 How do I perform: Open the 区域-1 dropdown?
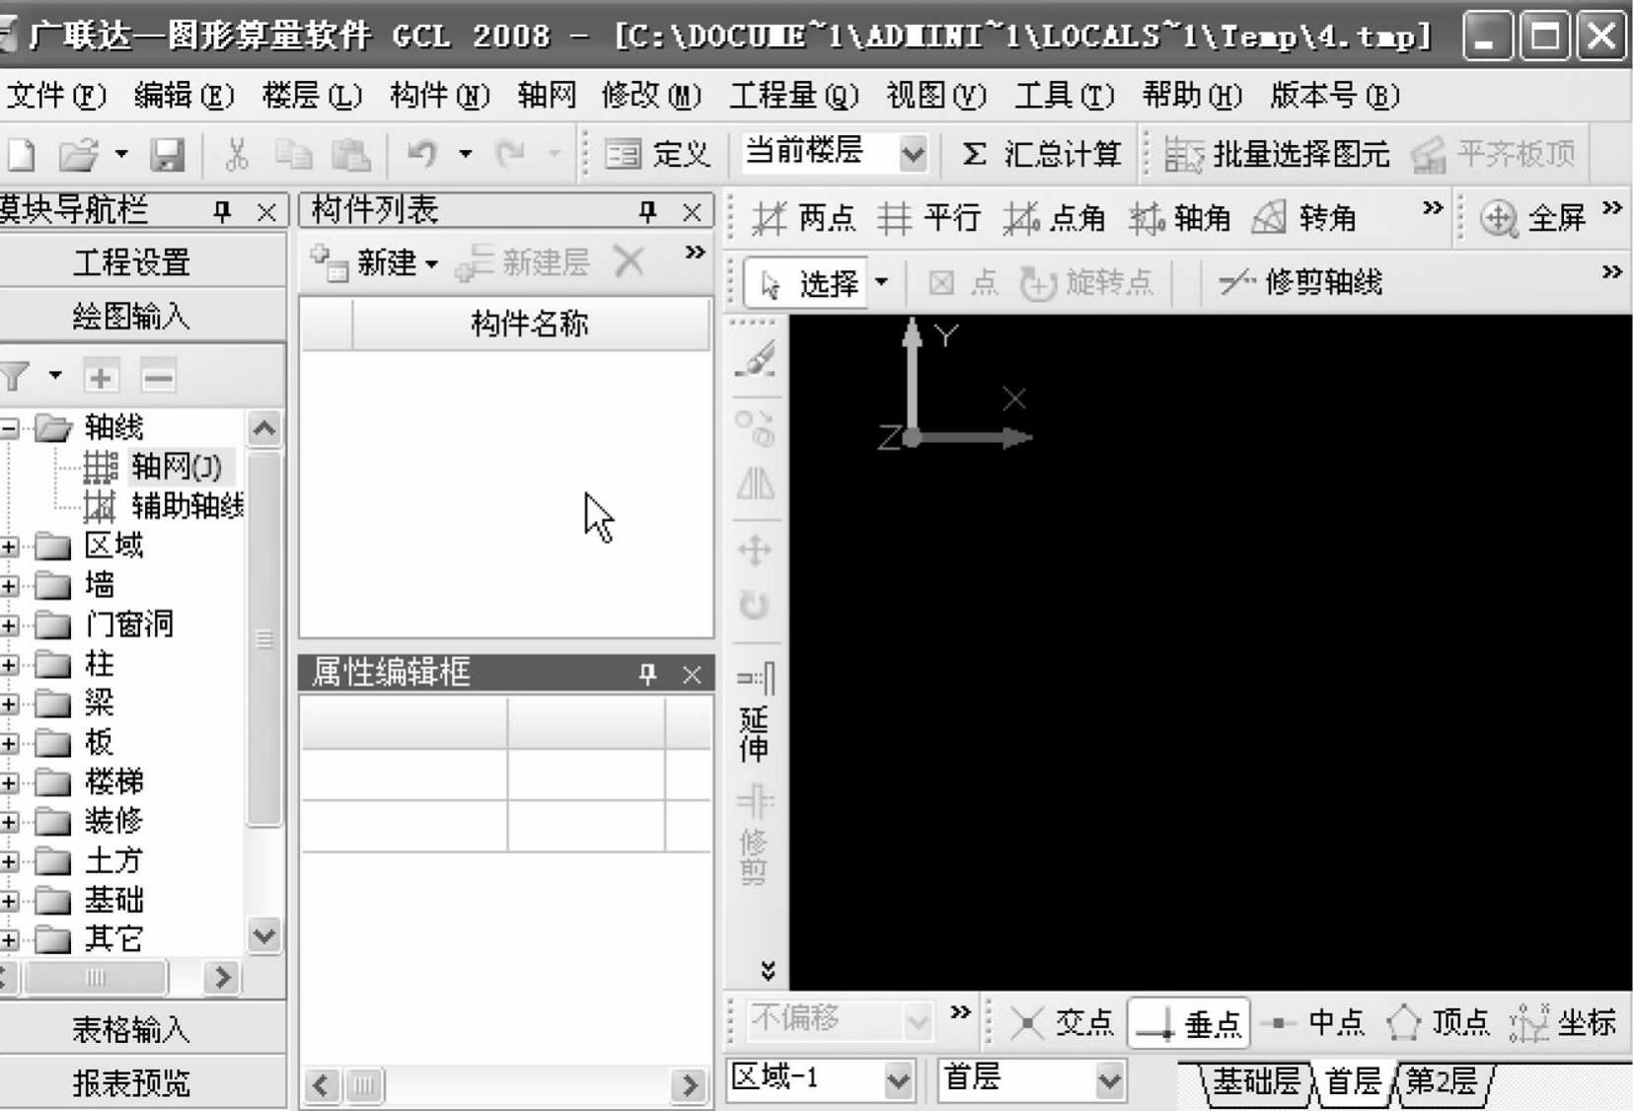[898, 1080]
